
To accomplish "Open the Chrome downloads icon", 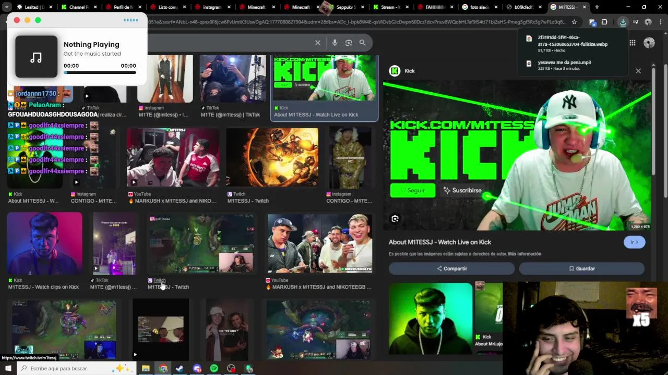I will tap(623, 22).
